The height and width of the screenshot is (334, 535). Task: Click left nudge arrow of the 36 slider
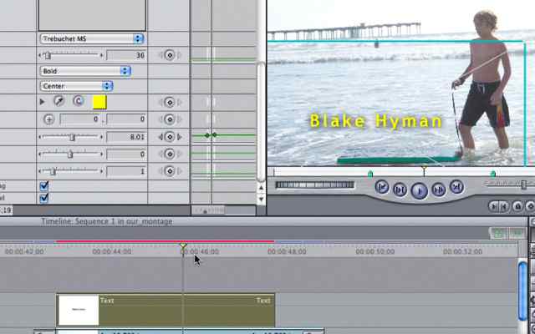40,55
